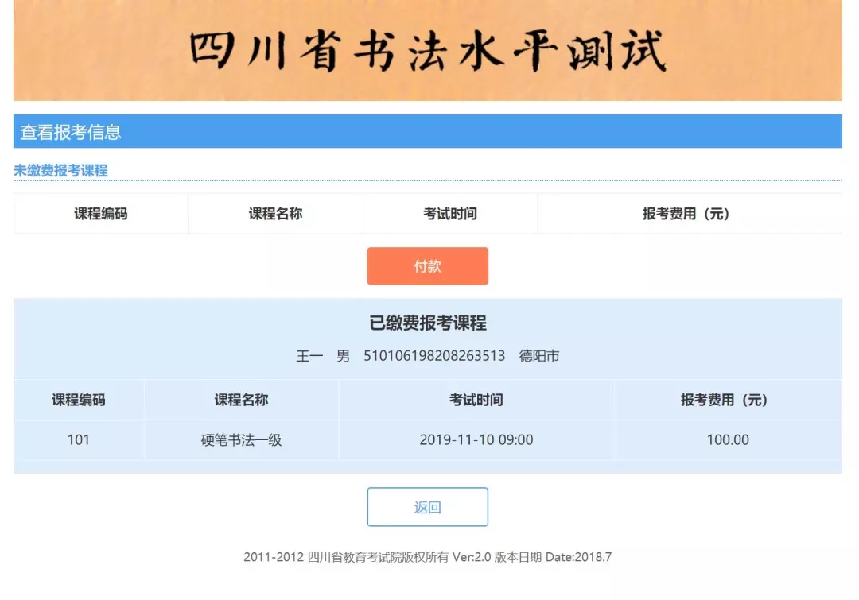Click the 四川省教育考试院版权所有 footer text
This screenshot has height=600, width=859.
tap(378, 557)
